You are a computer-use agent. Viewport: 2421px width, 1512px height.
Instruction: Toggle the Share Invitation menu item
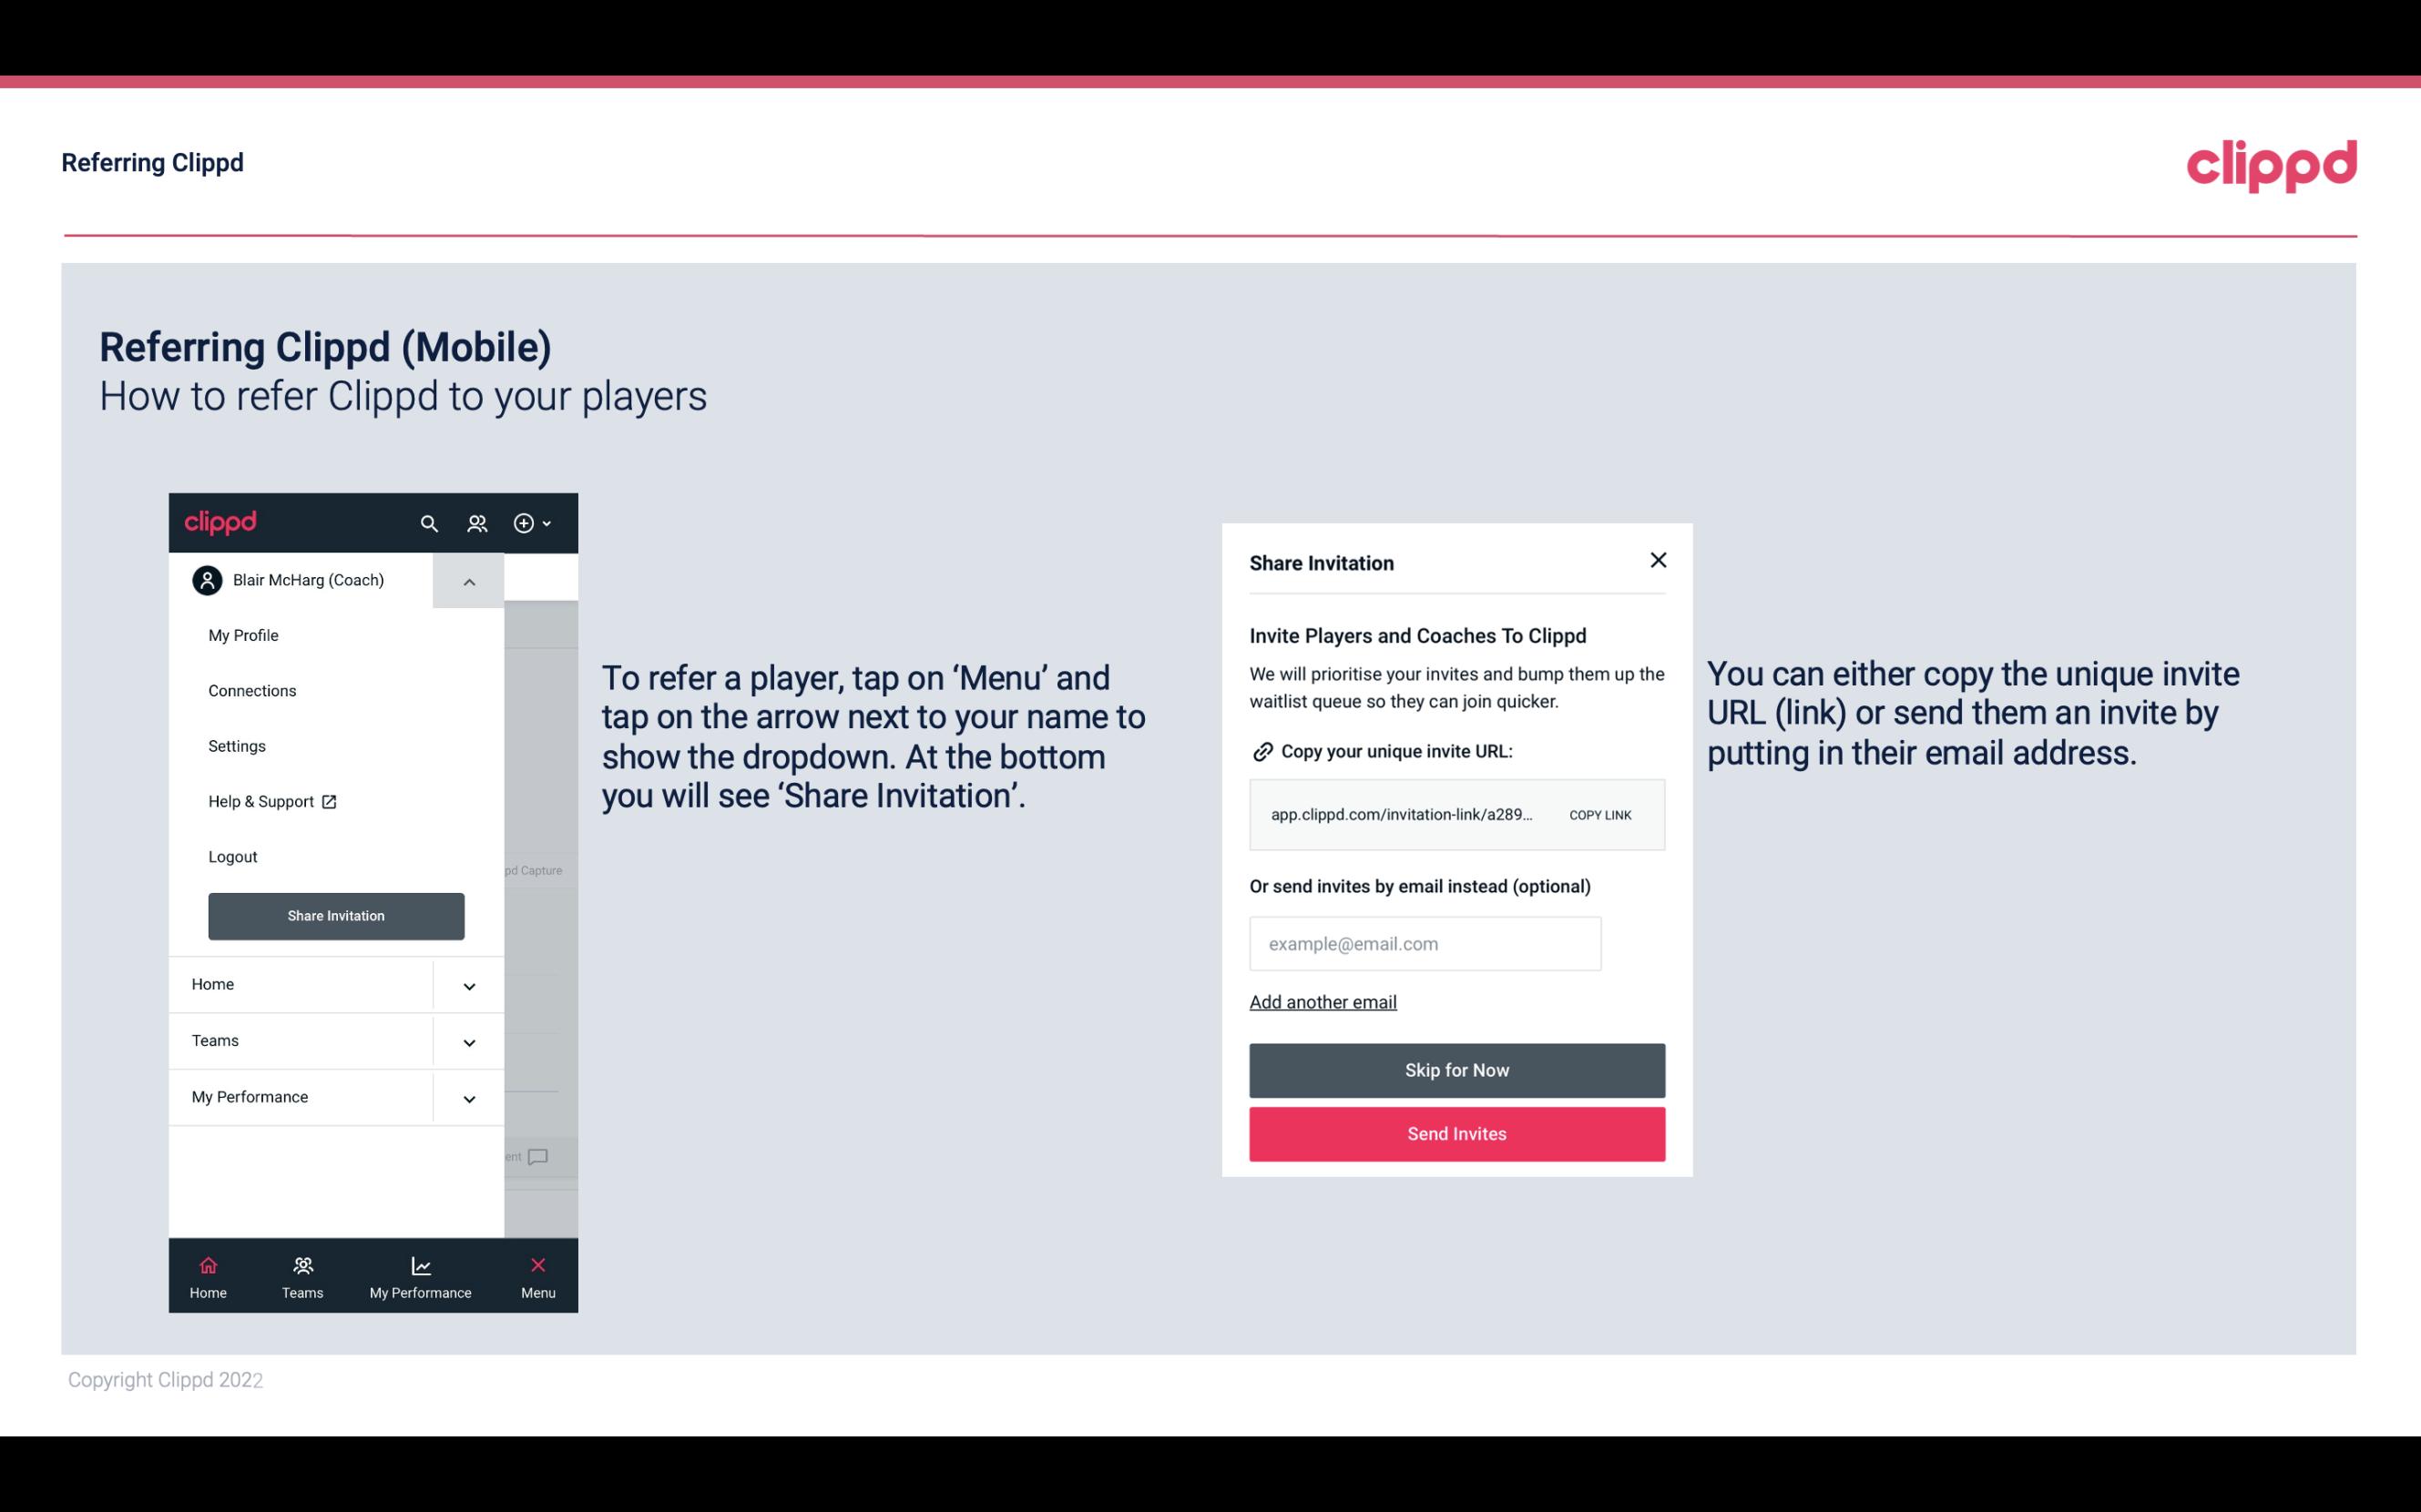click(x=334, y=915)
